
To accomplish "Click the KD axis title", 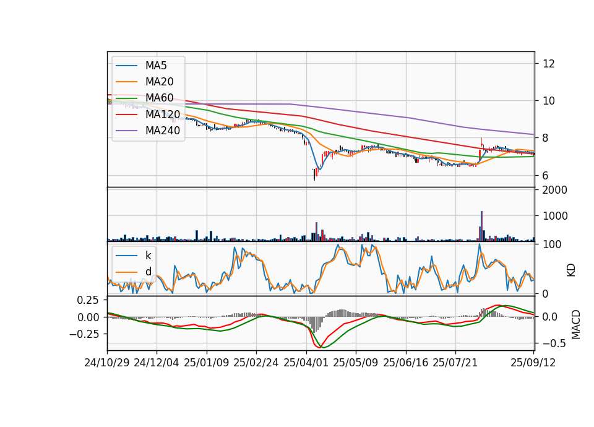I will pyautogui.click(x=571, y=270).
